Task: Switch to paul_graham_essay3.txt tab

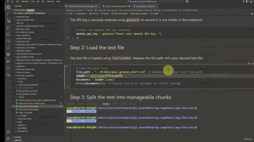Action: click(145, 6)
